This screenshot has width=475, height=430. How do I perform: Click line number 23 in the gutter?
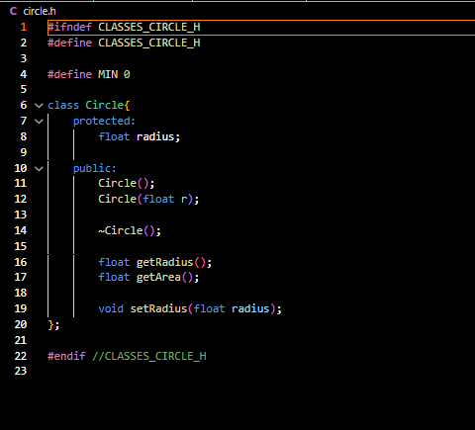coord(21,371)
